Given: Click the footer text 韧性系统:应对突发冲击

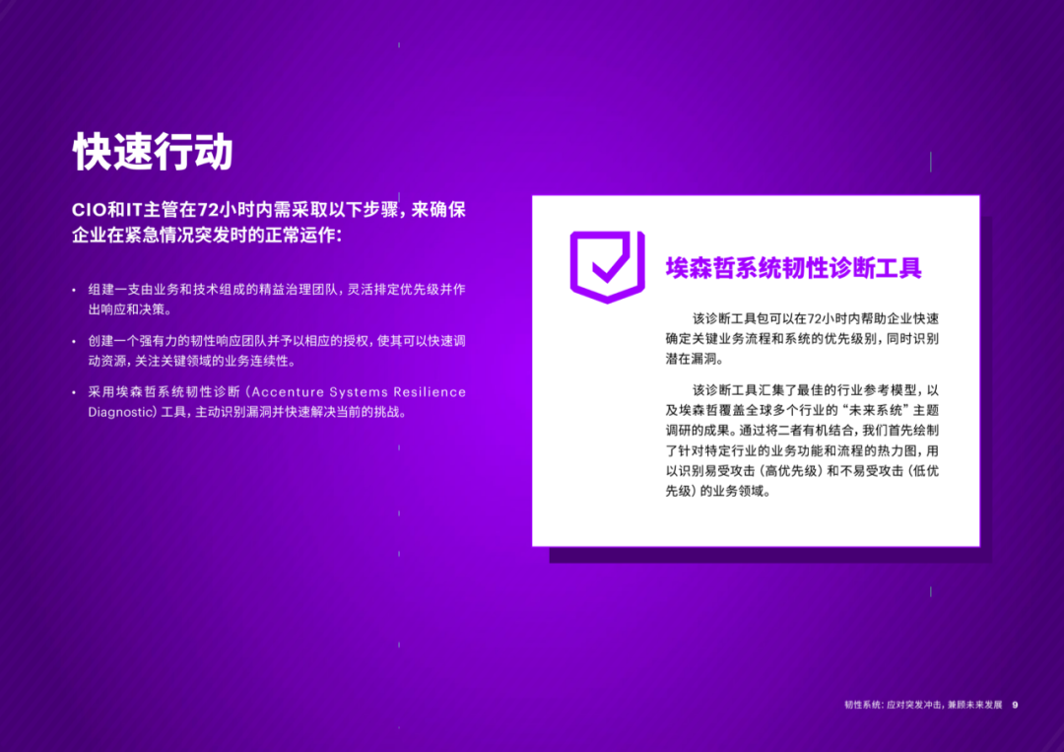Looking at the screenshot, I should [x=923, y=705].
